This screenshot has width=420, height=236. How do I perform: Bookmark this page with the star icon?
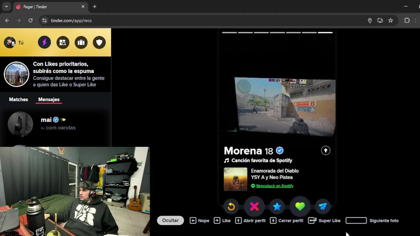point(390,20)
